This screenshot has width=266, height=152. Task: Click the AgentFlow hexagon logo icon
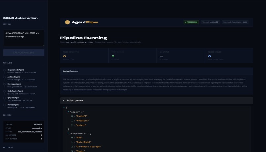tap(67, 22)
